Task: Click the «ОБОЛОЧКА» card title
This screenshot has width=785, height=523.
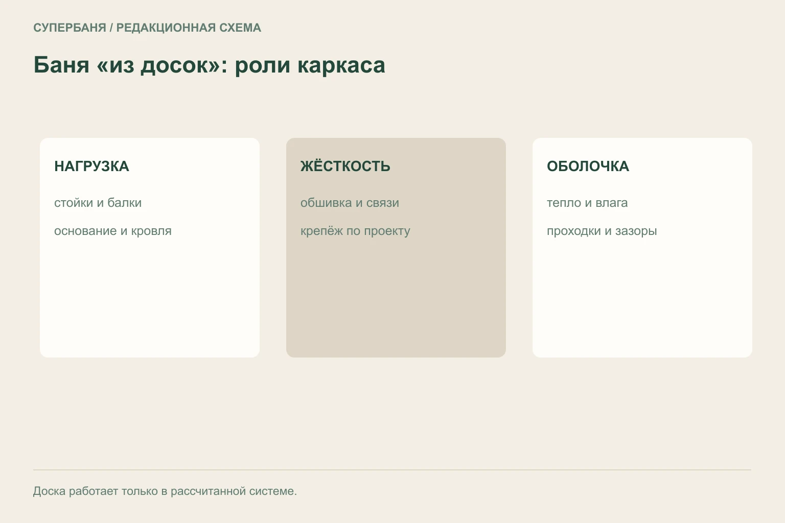Action: (x=588, y=166)
